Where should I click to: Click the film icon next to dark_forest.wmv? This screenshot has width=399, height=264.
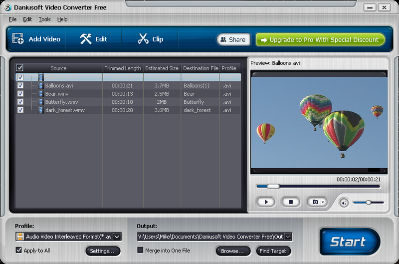[41, 110]
